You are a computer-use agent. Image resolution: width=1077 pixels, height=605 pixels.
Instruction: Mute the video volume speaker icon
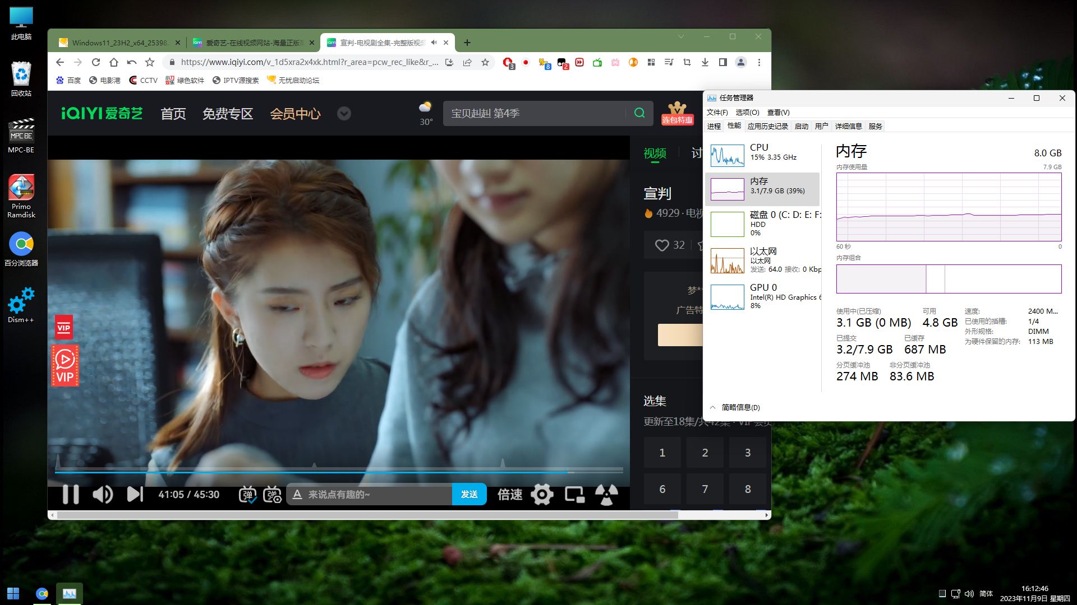[103, 494]
